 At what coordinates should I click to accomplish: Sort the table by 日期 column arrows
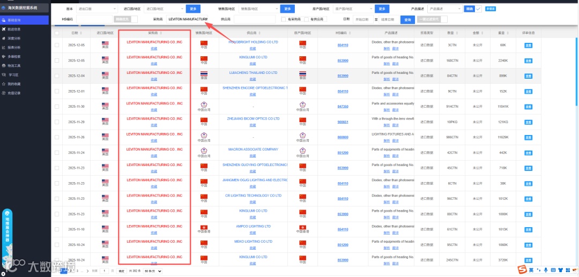coord(81,33)
